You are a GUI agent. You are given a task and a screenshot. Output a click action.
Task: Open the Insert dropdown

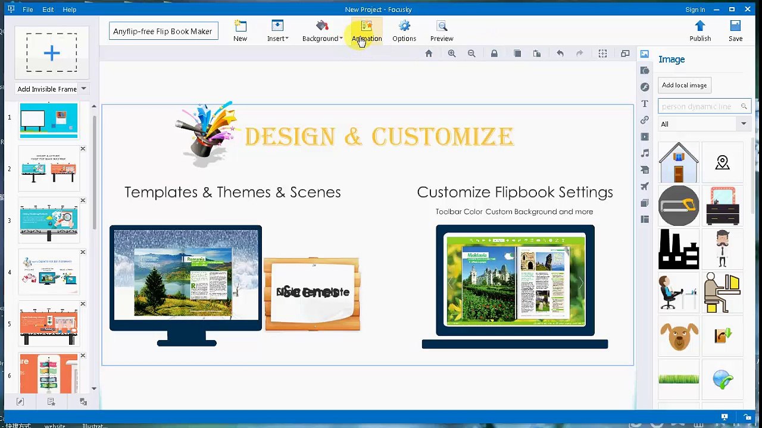click(x=277, y=31)
